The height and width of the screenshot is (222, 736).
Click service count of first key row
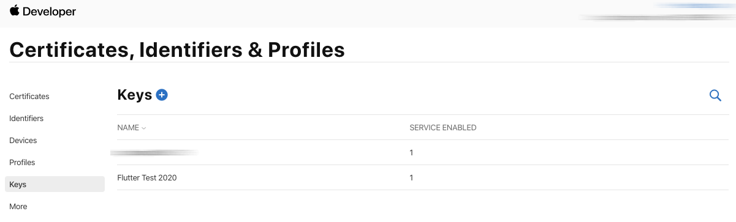pyautogui.click(x=411, y=152)
